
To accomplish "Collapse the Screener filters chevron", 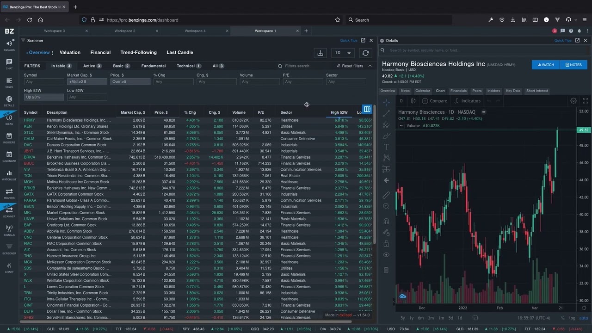I will (x=370, y=66).
